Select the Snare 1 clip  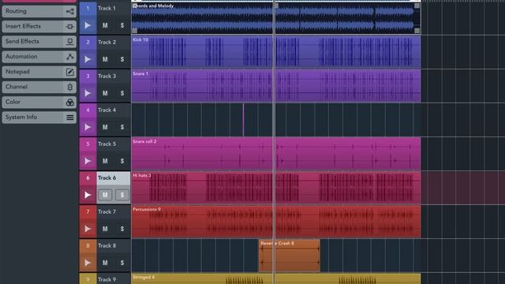pyautogui.click(x=276, y=86)
